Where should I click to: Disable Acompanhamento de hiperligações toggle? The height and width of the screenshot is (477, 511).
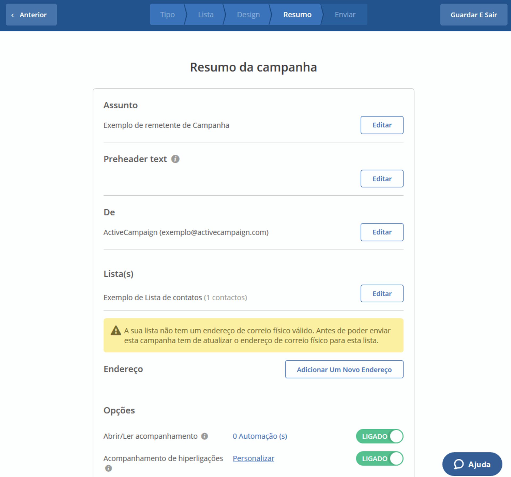point(380,458)
